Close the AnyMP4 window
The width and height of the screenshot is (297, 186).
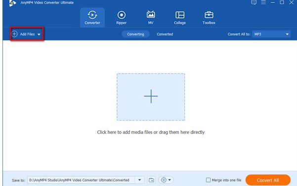(x=292, y=2)
